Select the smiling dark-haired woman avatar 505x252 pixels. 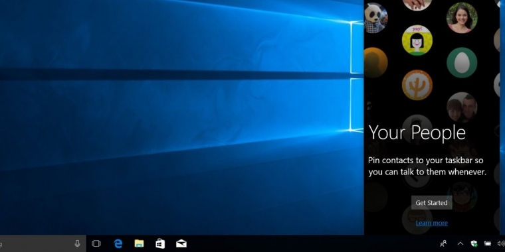tap(462, 18)
